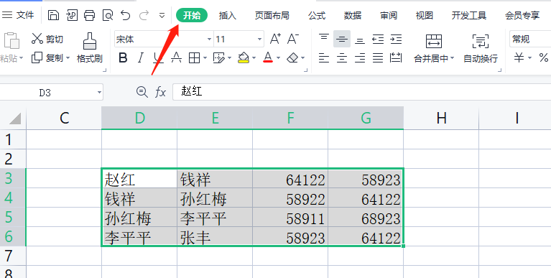Click Merge and Center (合并居中) icon
Viewport: 551px width, 278px height.
click(x=434, y=41)
